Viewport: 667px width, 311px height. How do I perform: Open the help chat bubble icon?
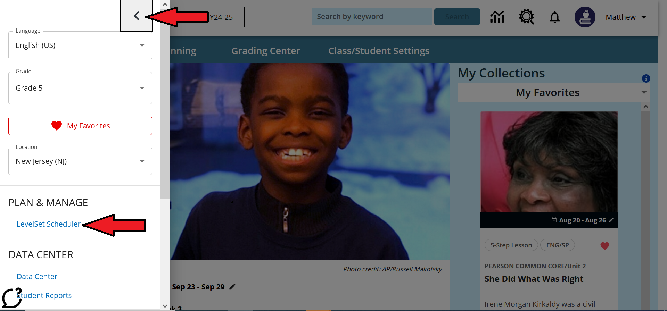click(12, 297)
